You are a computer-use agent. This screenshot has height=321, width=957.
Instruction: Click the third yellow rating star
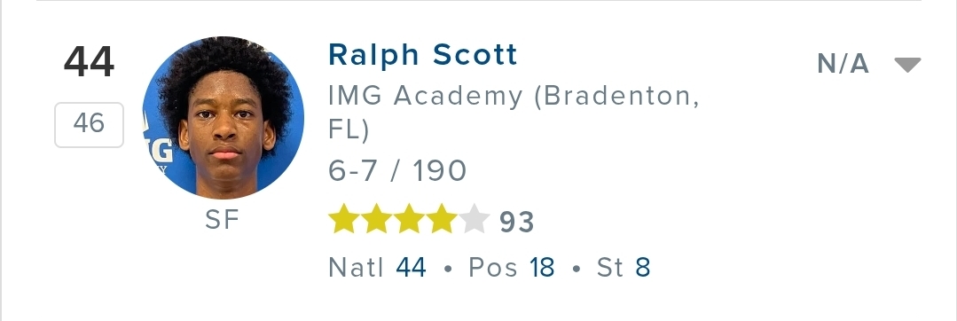409,220
